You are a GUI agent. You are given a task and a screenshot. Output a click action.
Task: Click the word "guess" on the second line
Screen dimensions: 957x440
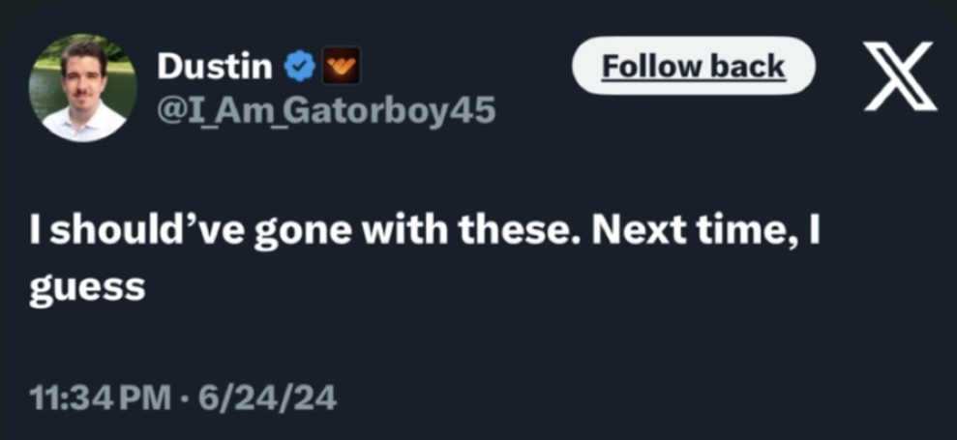point(87,288)
